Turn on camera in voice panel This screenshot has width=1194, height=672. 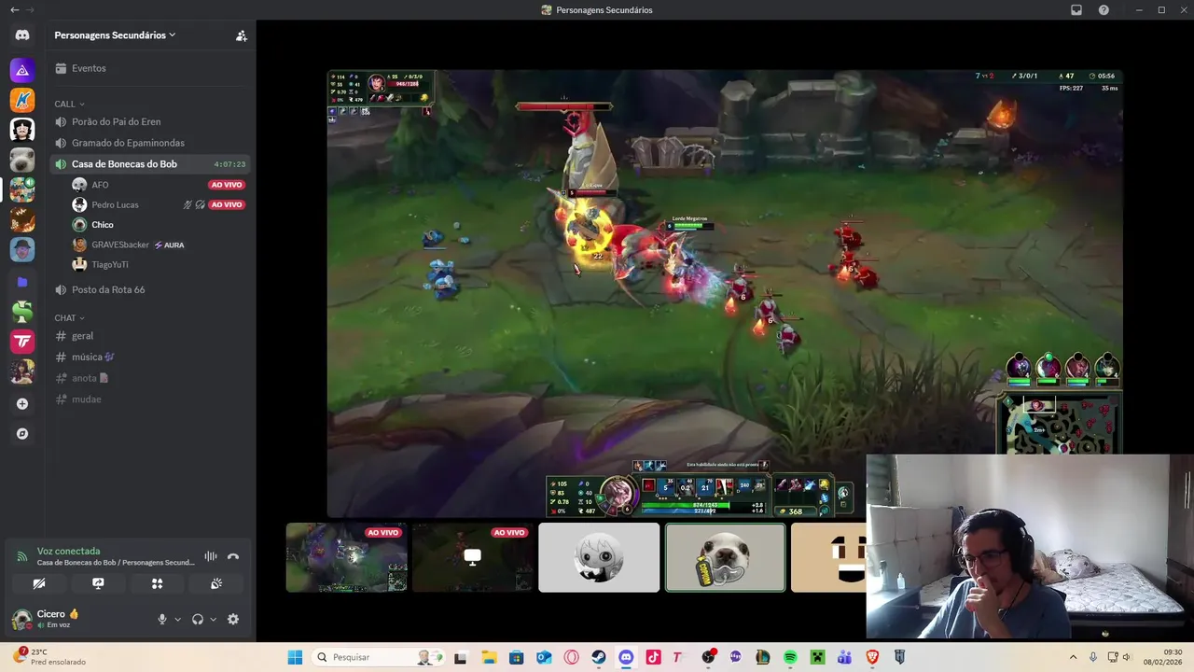click(x=38, y=583)
